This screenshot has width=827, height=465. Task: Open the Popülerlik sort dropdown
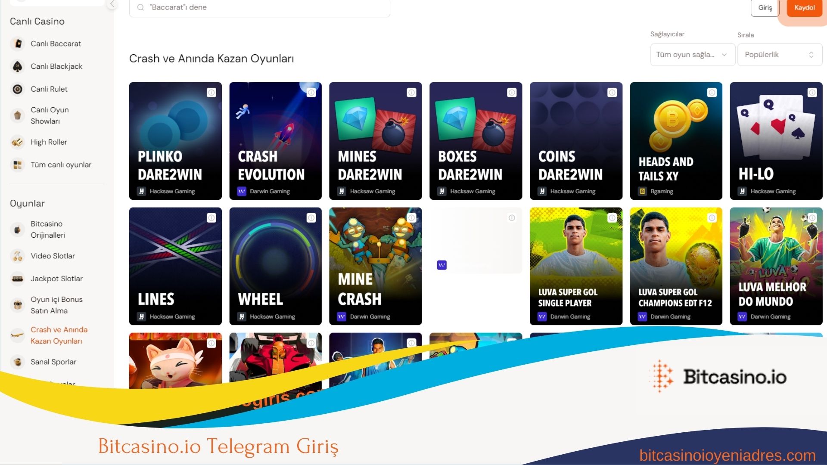[x=780, y=55]
